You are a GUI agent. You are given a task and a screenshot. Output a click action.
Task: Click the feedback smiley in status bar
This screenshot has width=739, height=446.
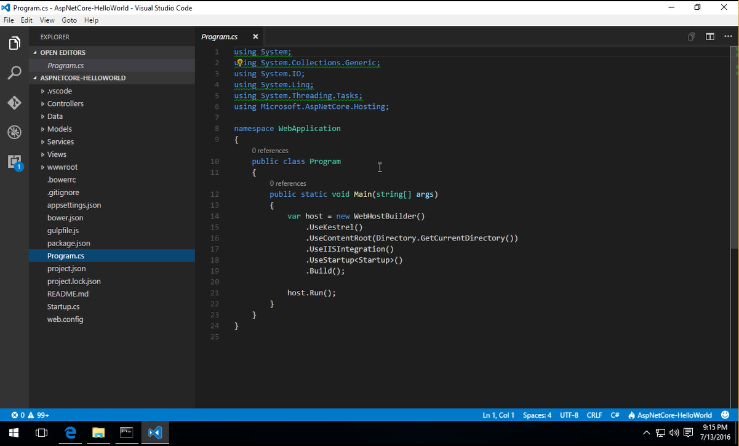point(725,415)
